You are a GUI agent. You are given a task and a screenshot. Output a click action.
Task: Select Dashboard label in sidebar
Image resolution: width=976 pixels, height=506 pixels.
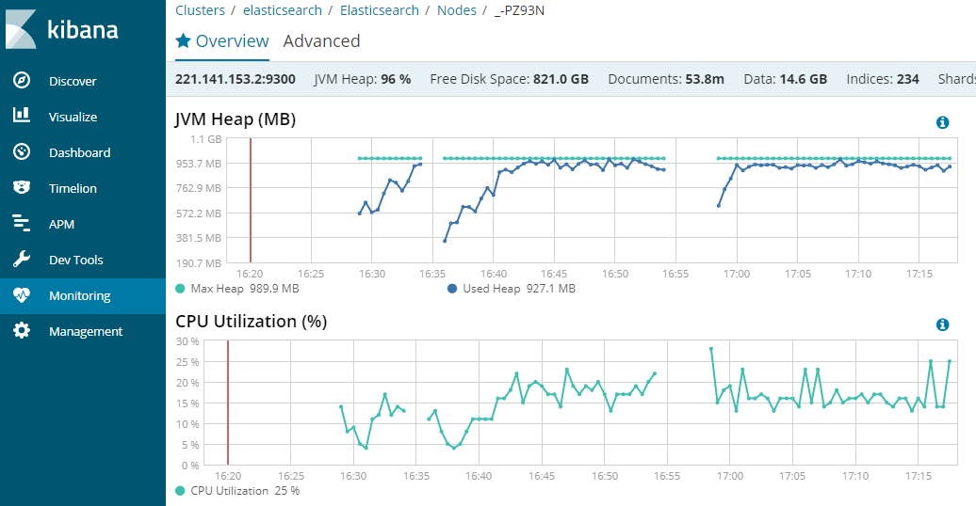80,153
